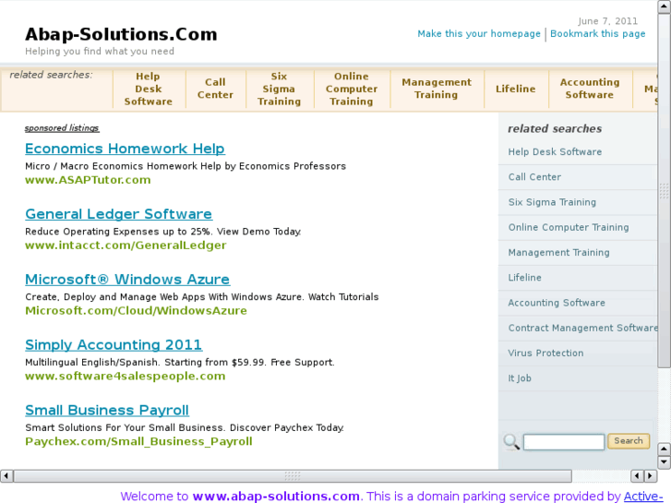
Task: Select Lifeline in top bar
Action: (516, 89)
